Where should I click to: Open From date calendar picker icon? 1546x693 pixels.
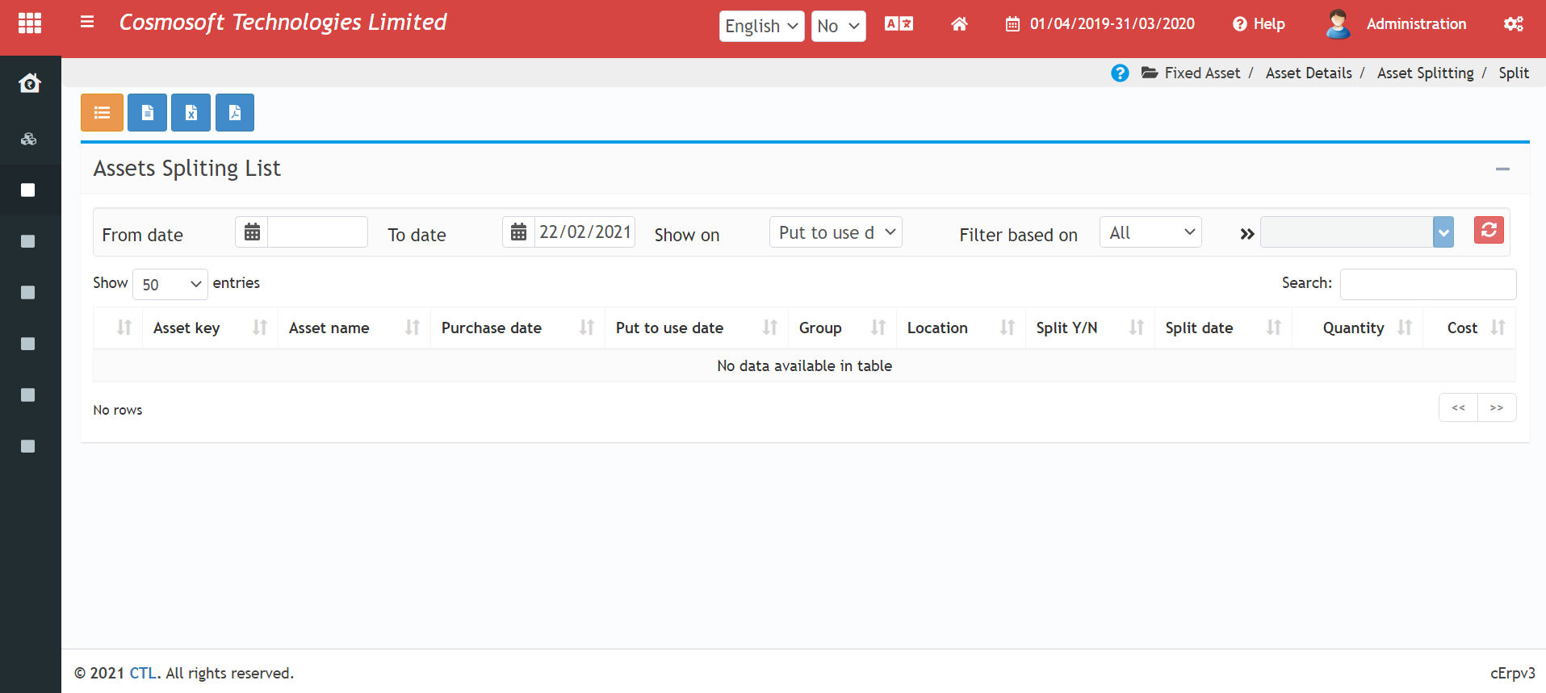252,232
